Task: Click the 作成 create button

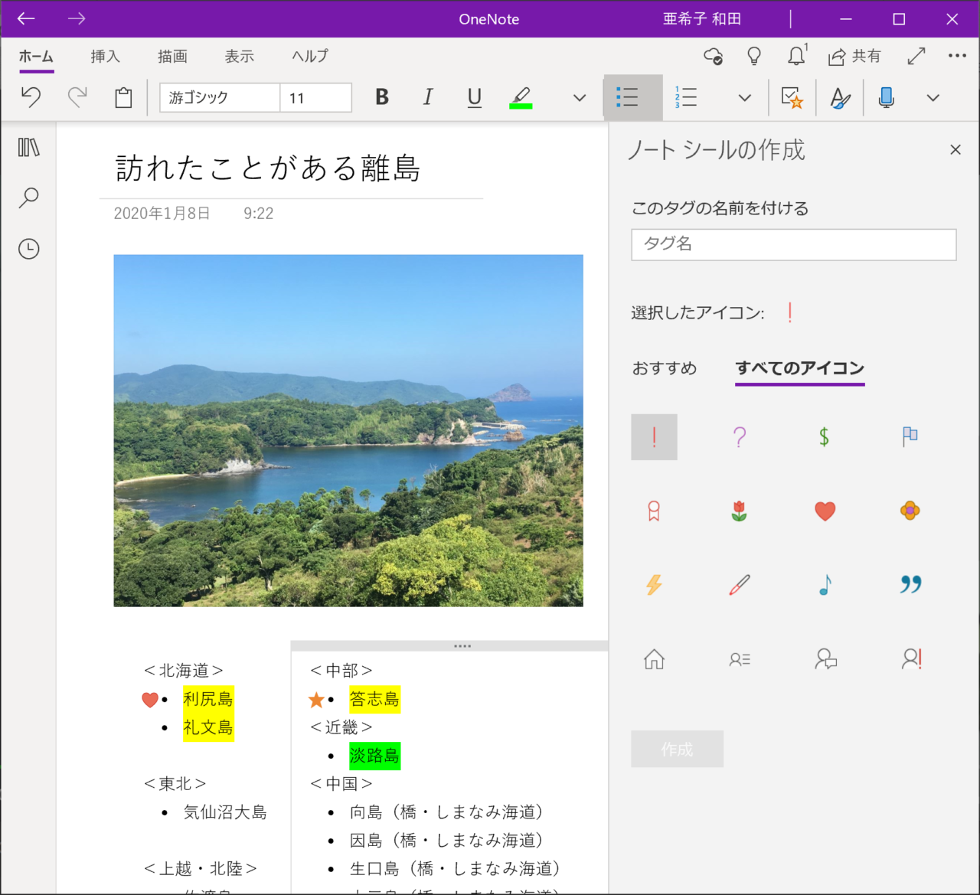Action: click(677, 749)
